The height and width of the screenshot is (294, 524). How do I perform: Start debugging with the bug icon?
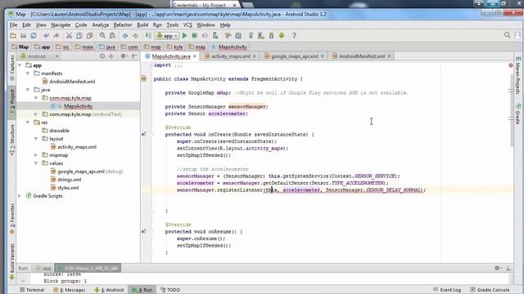(x=195, y=36)
